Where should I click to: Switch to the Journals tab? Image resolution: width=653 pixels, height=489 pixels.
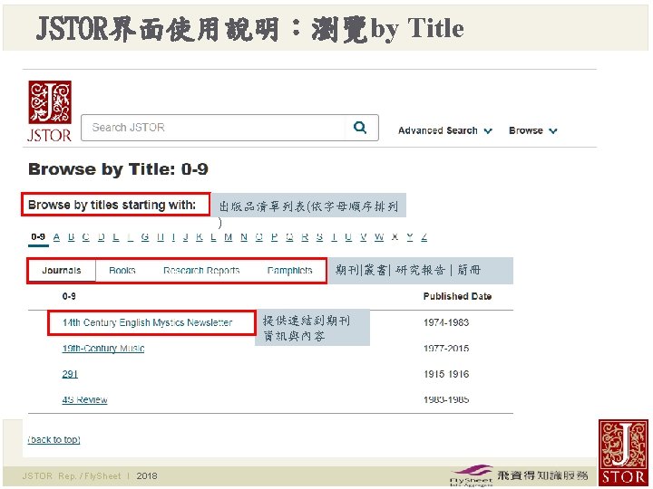coord(62,270)
